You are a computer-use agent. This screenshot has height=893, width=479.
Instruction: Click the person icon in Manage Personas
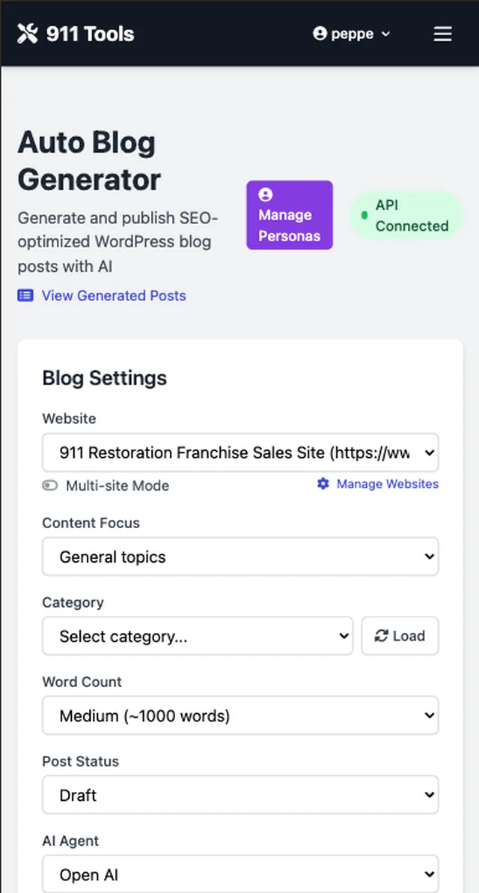265,195
